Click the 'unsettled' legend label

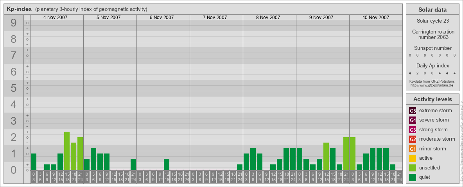430,168
